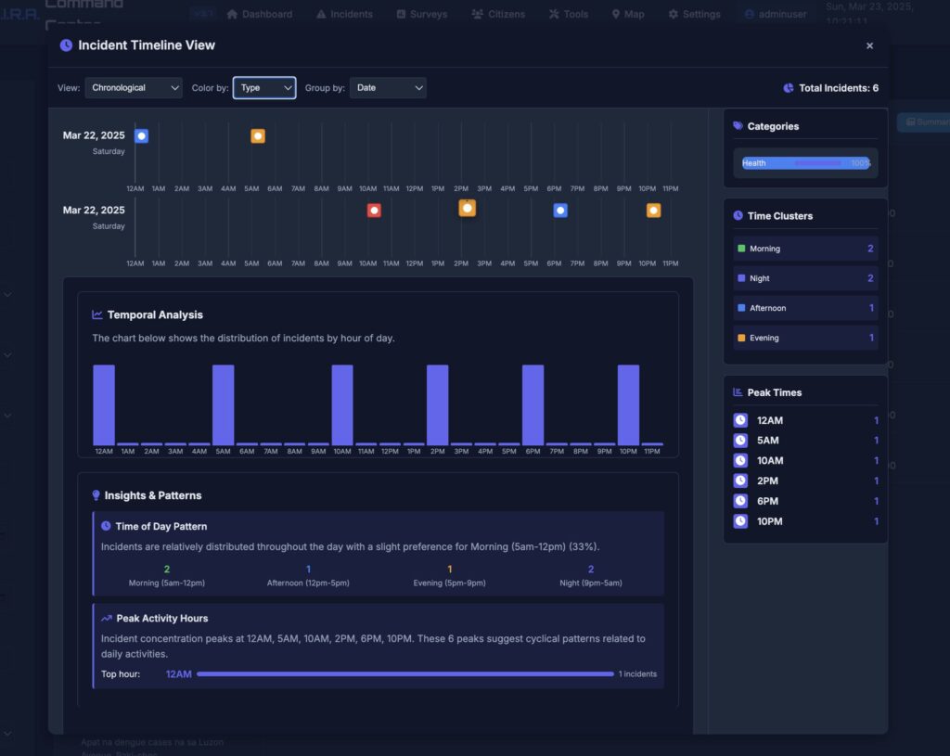
Task: Click the clock icon in the 12AM peak row
Action: point(740,420)
